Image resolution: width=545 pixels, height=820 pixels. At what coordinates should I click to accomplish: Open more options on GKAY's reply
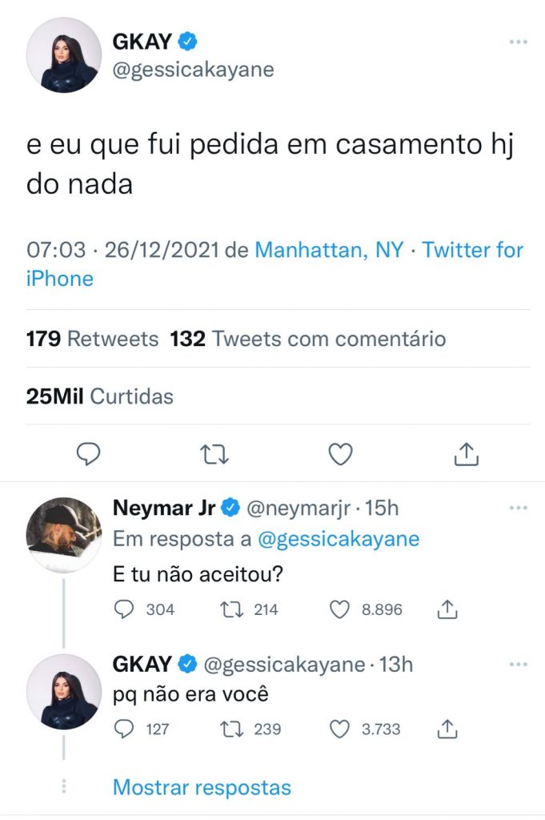pos(519,664)
